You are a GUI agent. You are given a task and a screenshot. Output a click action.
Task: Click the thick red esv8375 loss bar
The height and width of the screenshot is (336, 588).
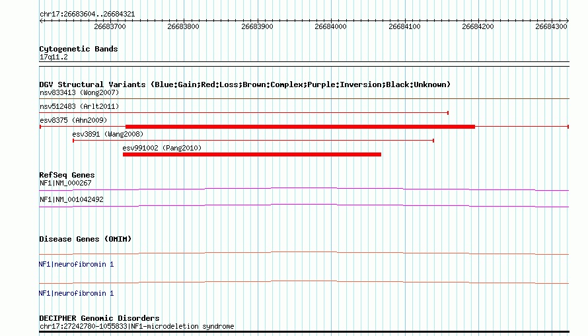(x=300, y=127)
